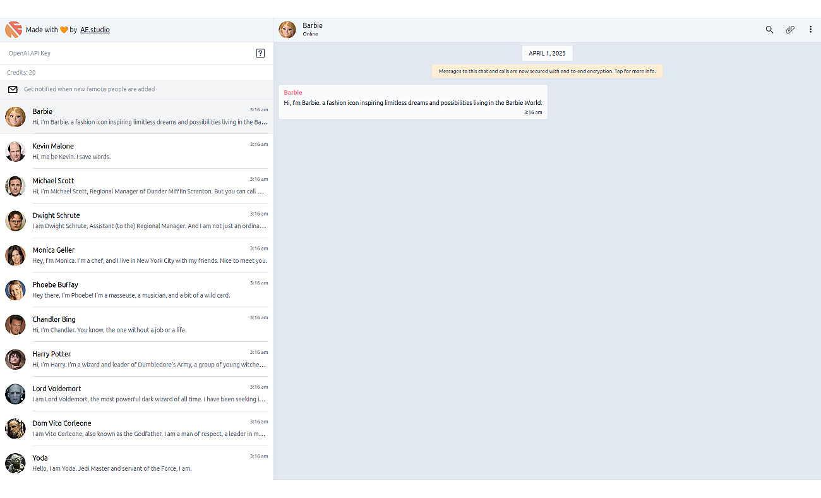Select the Barbie name in the contact list
This screenshot has height=498, width=821.
(42, 111)
